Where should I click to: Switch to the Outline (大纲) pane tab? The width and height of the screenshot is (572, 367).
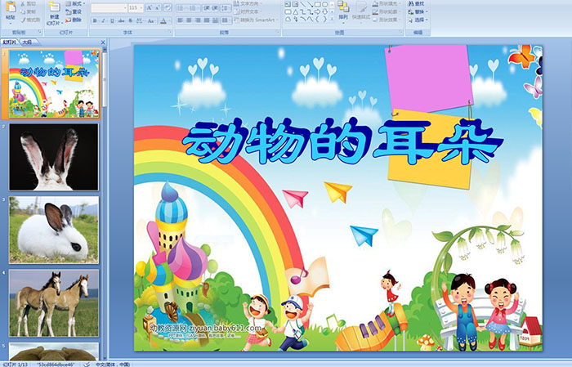[x=28, y=43]
